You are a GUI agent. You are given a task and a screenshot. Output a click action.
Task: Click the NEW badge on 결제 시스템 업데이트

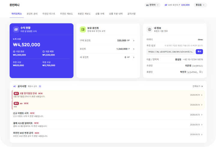coord(36,123)
